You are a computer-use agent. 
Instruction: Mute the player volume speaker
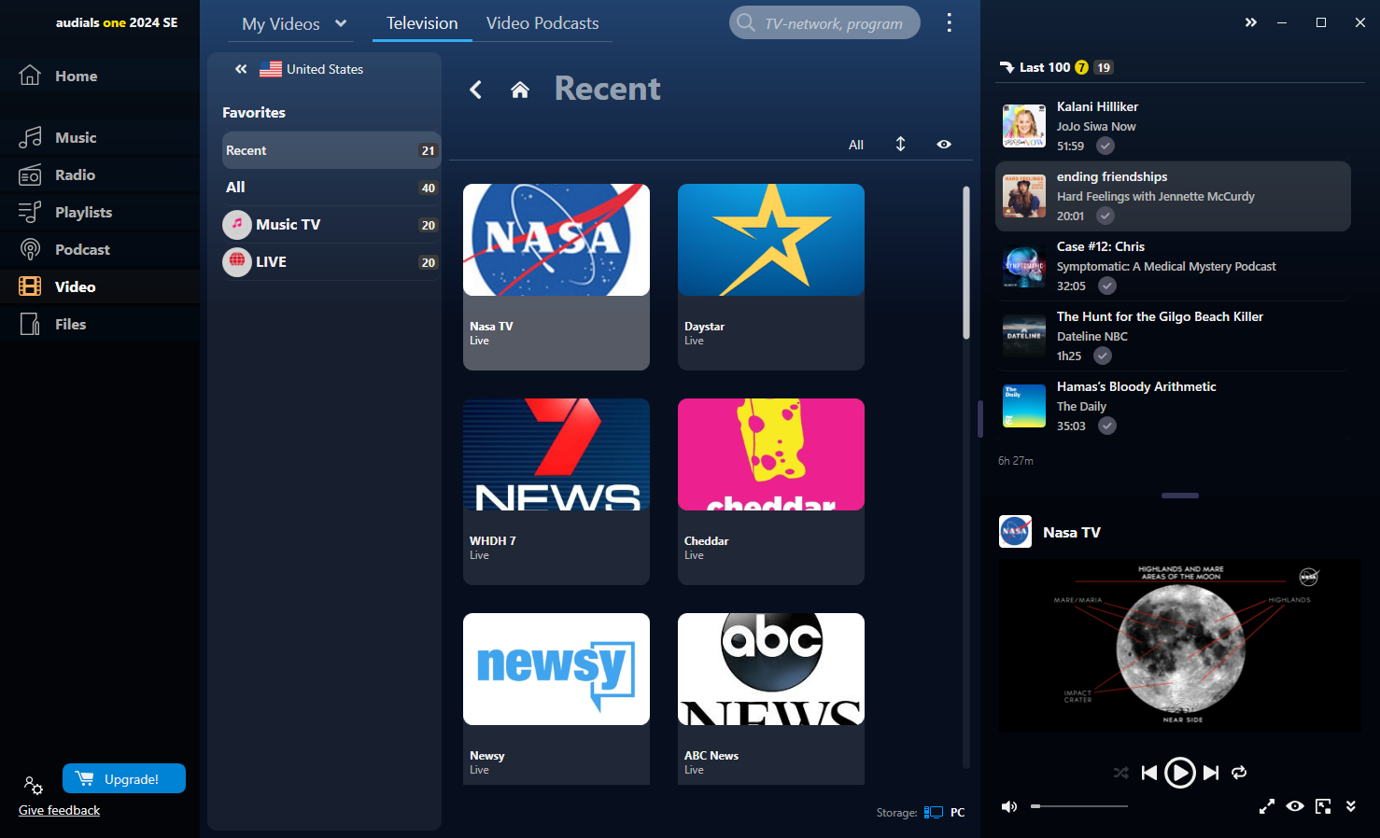click(x=1009, y=806)
